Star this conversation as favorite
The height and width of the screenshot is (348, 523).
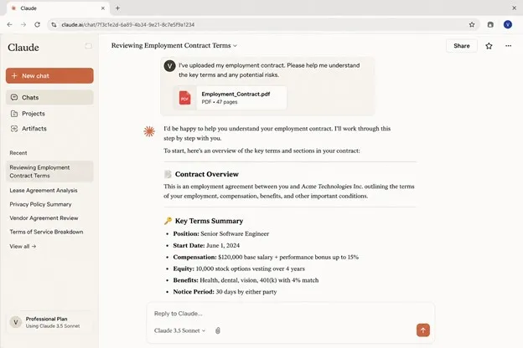(489, 46)
